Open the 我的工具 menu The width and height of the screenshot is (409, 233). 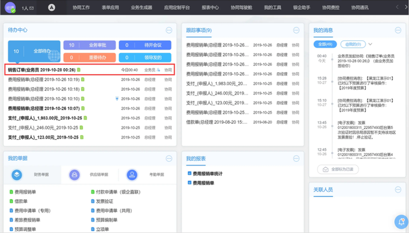point(273,8)
